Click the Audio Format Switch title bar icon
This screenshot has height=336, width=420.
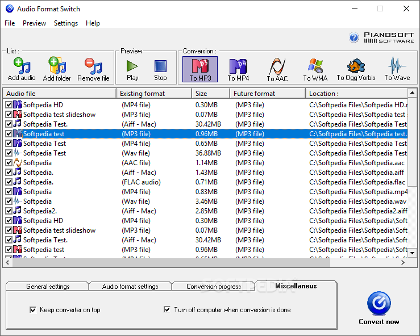click(x=9, y=9)
